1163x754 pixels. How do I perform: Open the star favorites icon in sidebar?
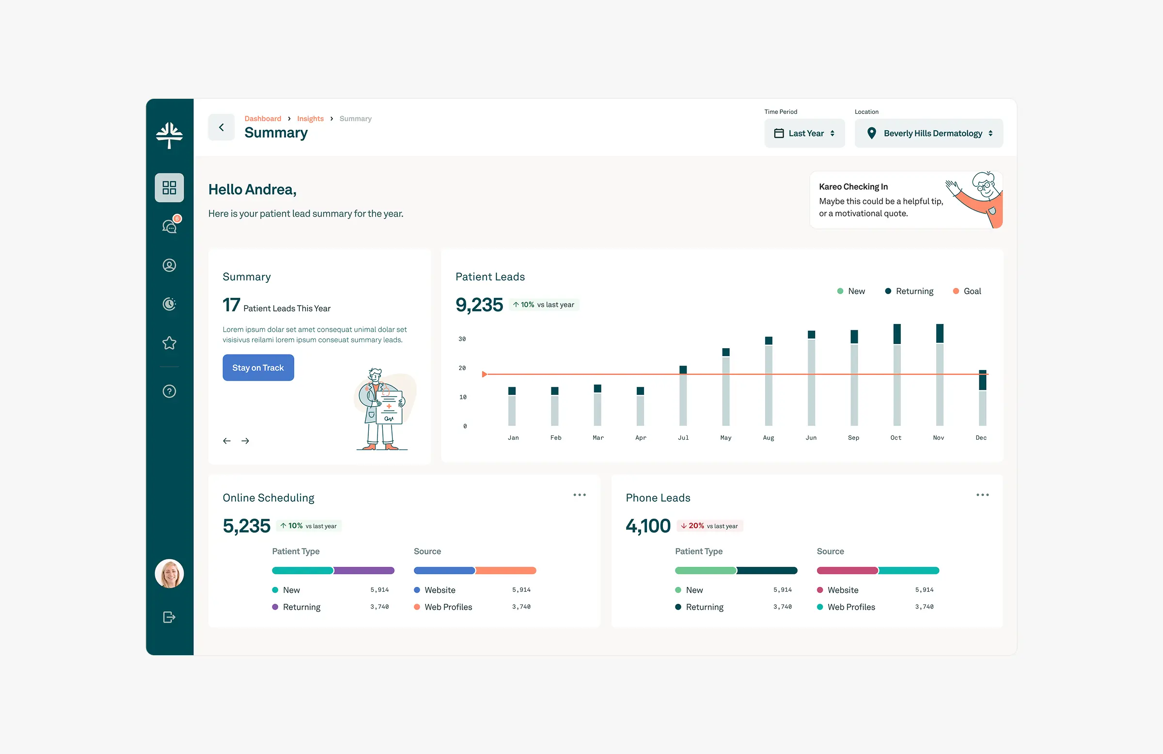[169, 343]
